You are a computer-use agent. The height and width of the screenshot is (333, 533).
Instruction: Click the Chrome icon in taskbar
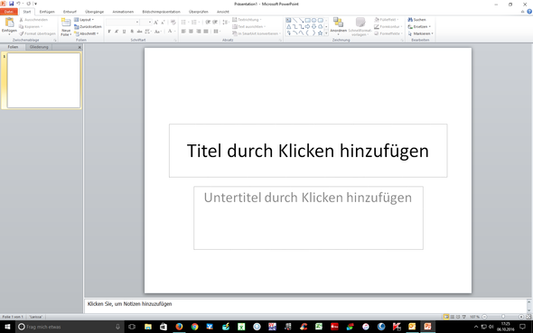pos(194,327)
